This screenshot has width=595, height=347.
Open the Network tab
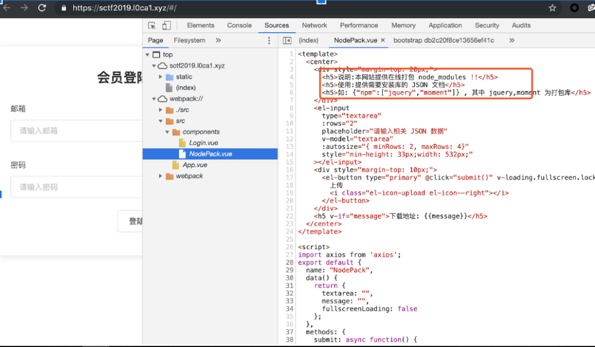coord(314,25)
